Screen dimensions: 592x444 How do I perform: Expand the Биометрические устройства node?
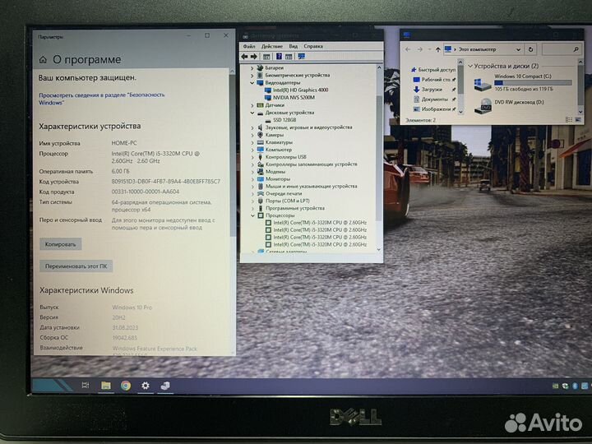[252, 75]
